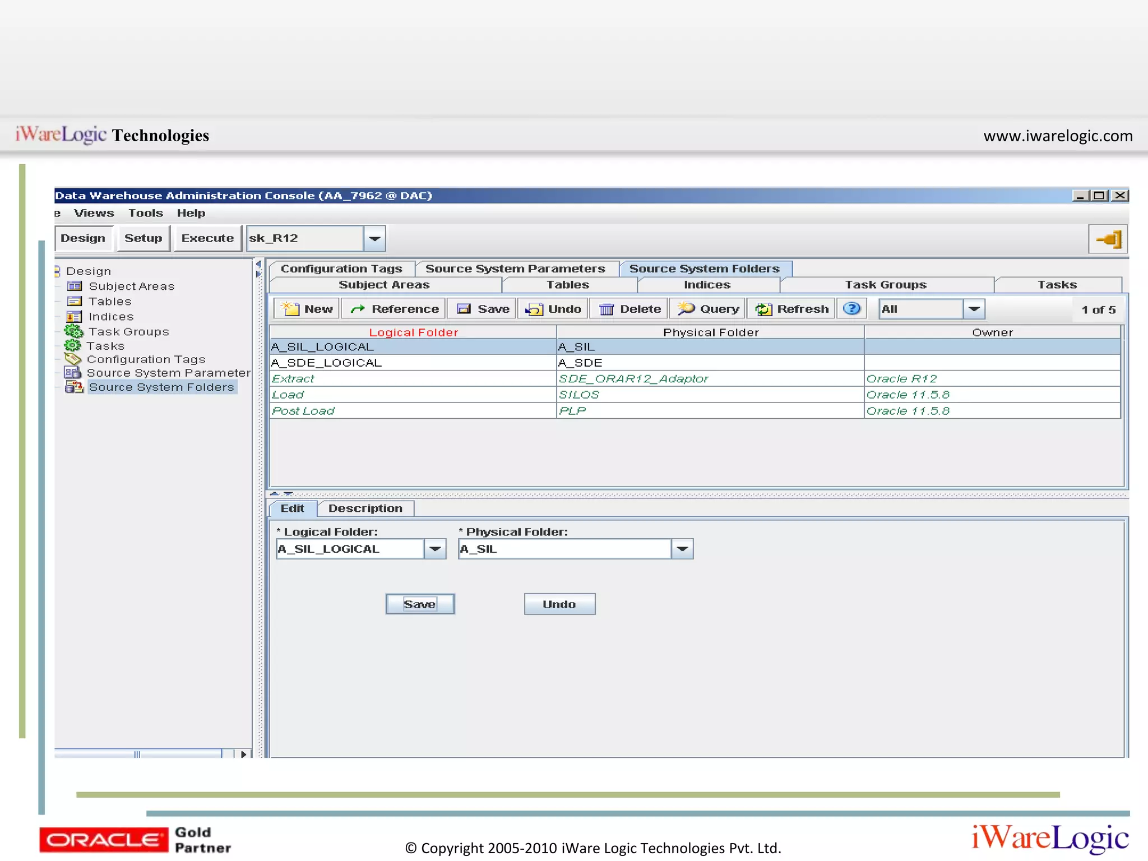
Task: Open the All filter dropdown
Action: click(x=974, y=309)
